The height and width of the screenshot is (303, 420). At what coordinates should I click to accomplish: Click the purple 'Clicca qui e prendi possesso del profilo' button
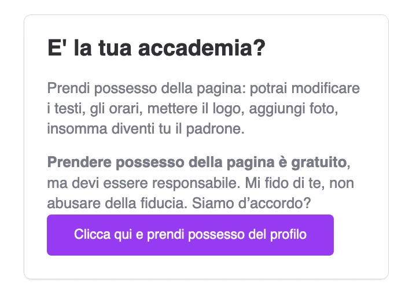[190, 235]
